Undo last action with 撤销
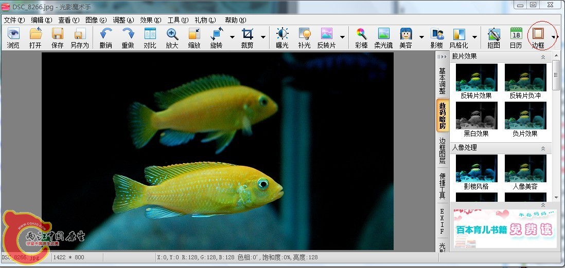This screenshot has width=565, height=268. click(105, 38)
